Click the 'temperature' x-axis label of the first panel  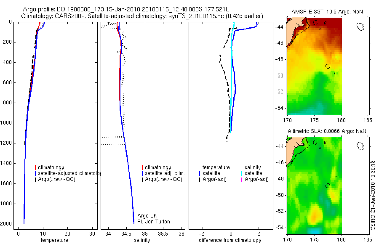(x=54, y=240)
